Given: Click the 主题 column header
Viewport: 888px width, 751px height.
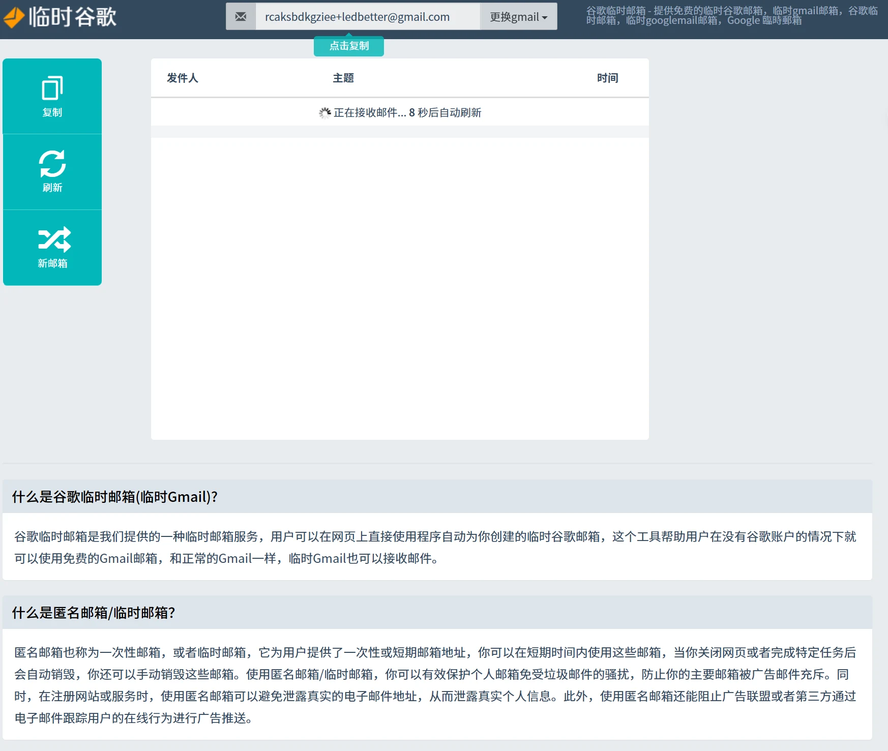Looking at the screenshot, I should 343,78.
